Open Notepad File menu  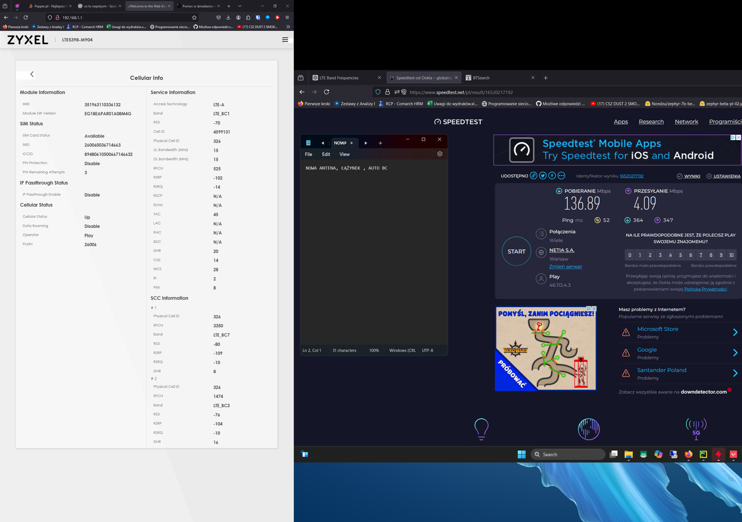point(308,154)
